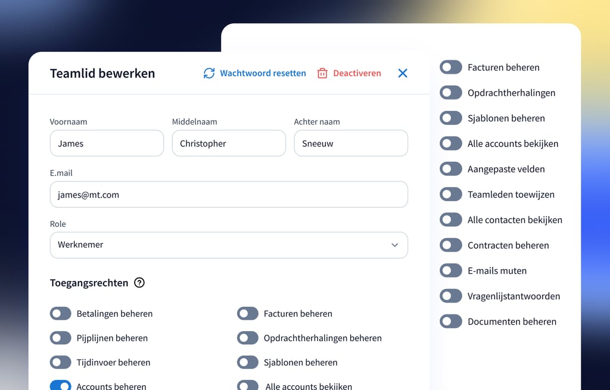
Task: Disable the Accounts beheren toggle
Action: (61, 386)
